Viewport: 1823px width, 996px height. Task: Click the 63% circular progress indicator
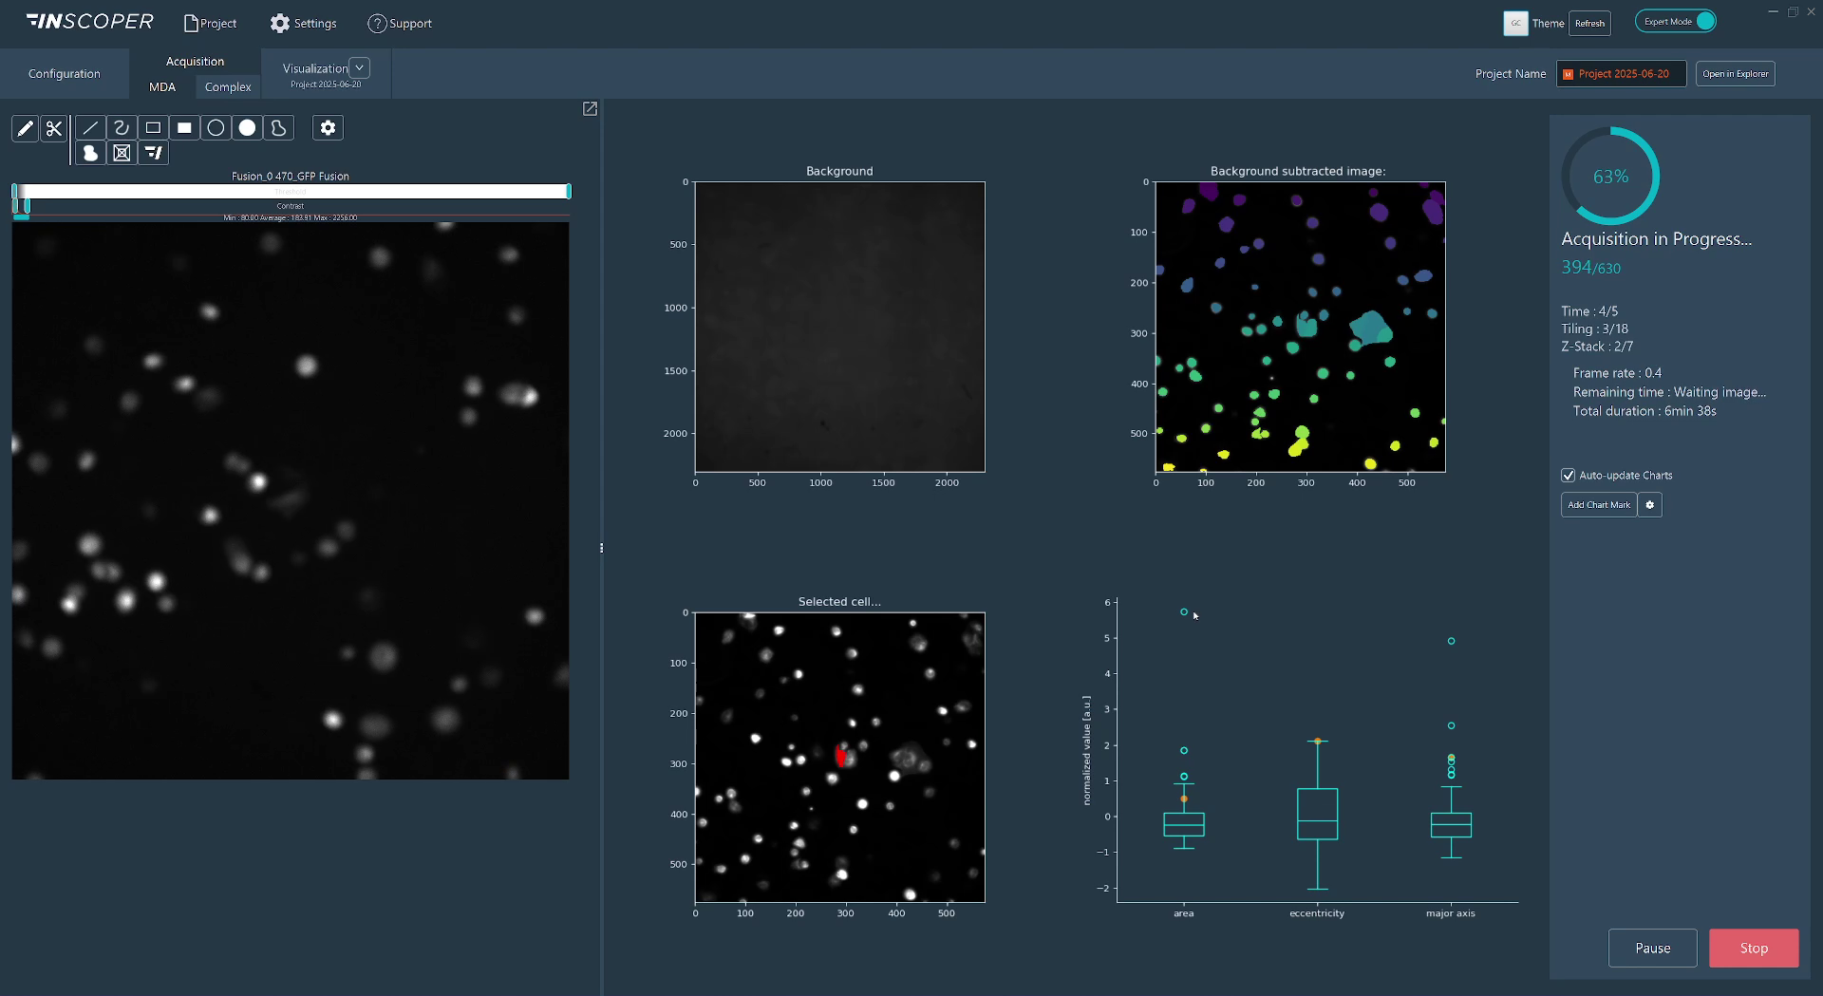1610,177
